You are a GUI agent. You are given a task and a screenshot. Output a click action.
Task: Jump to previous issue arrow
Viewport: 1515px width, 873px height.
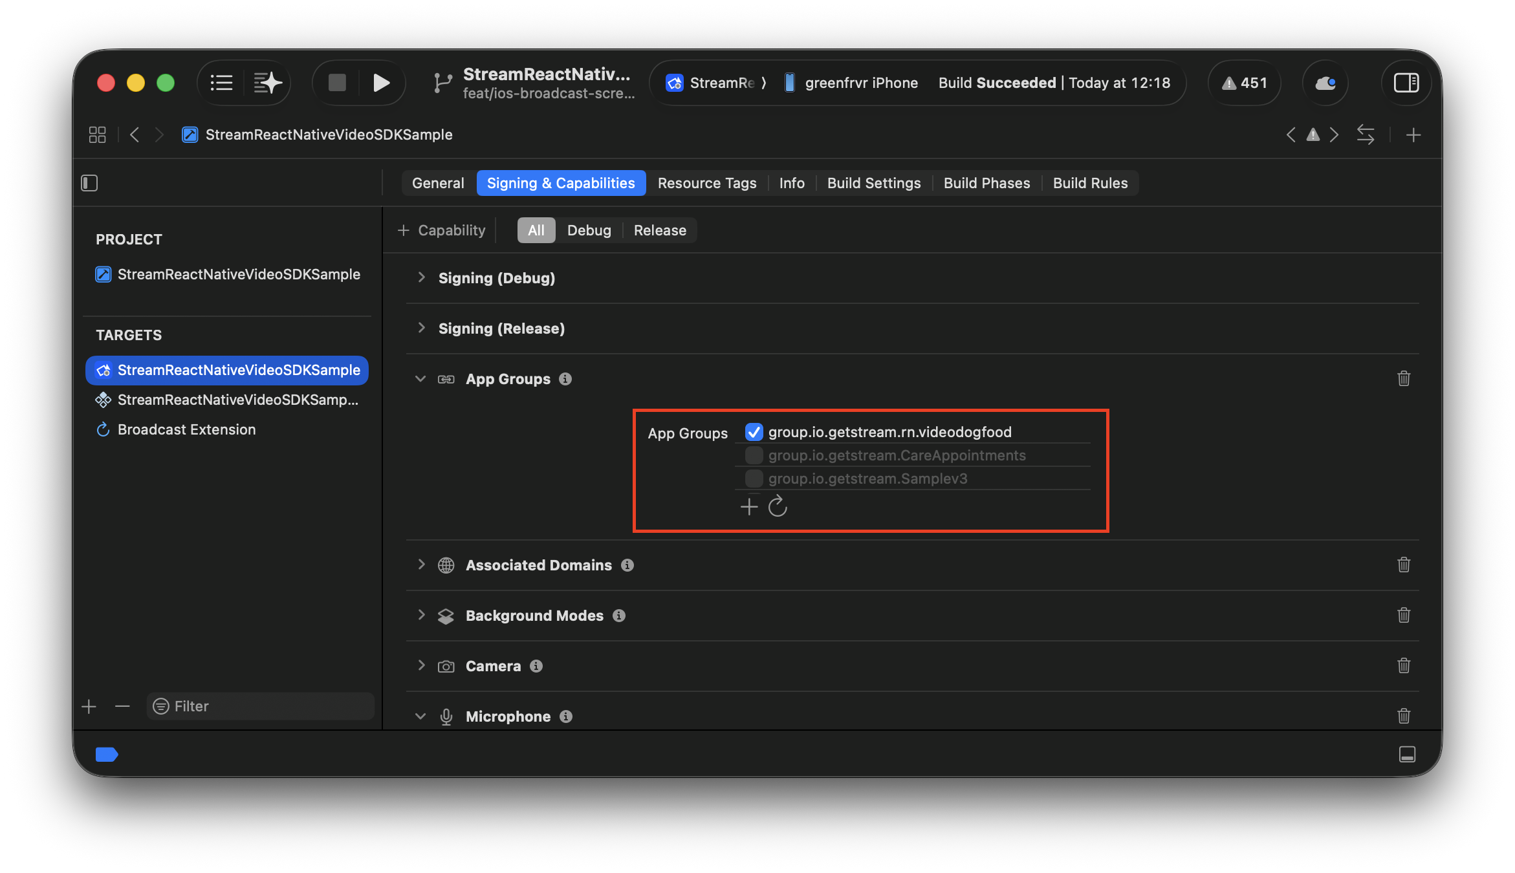pyautogui.click(x=1291, y=135)
